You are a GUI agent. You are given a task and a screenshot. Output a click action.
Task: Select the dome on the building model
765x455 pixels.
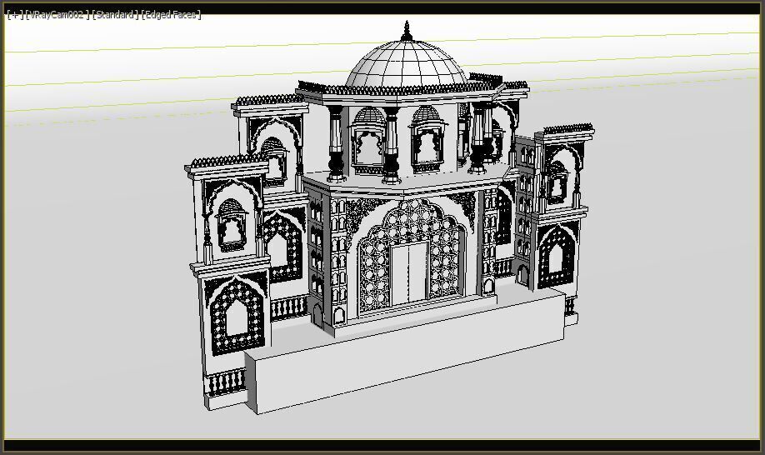(407, 66)
